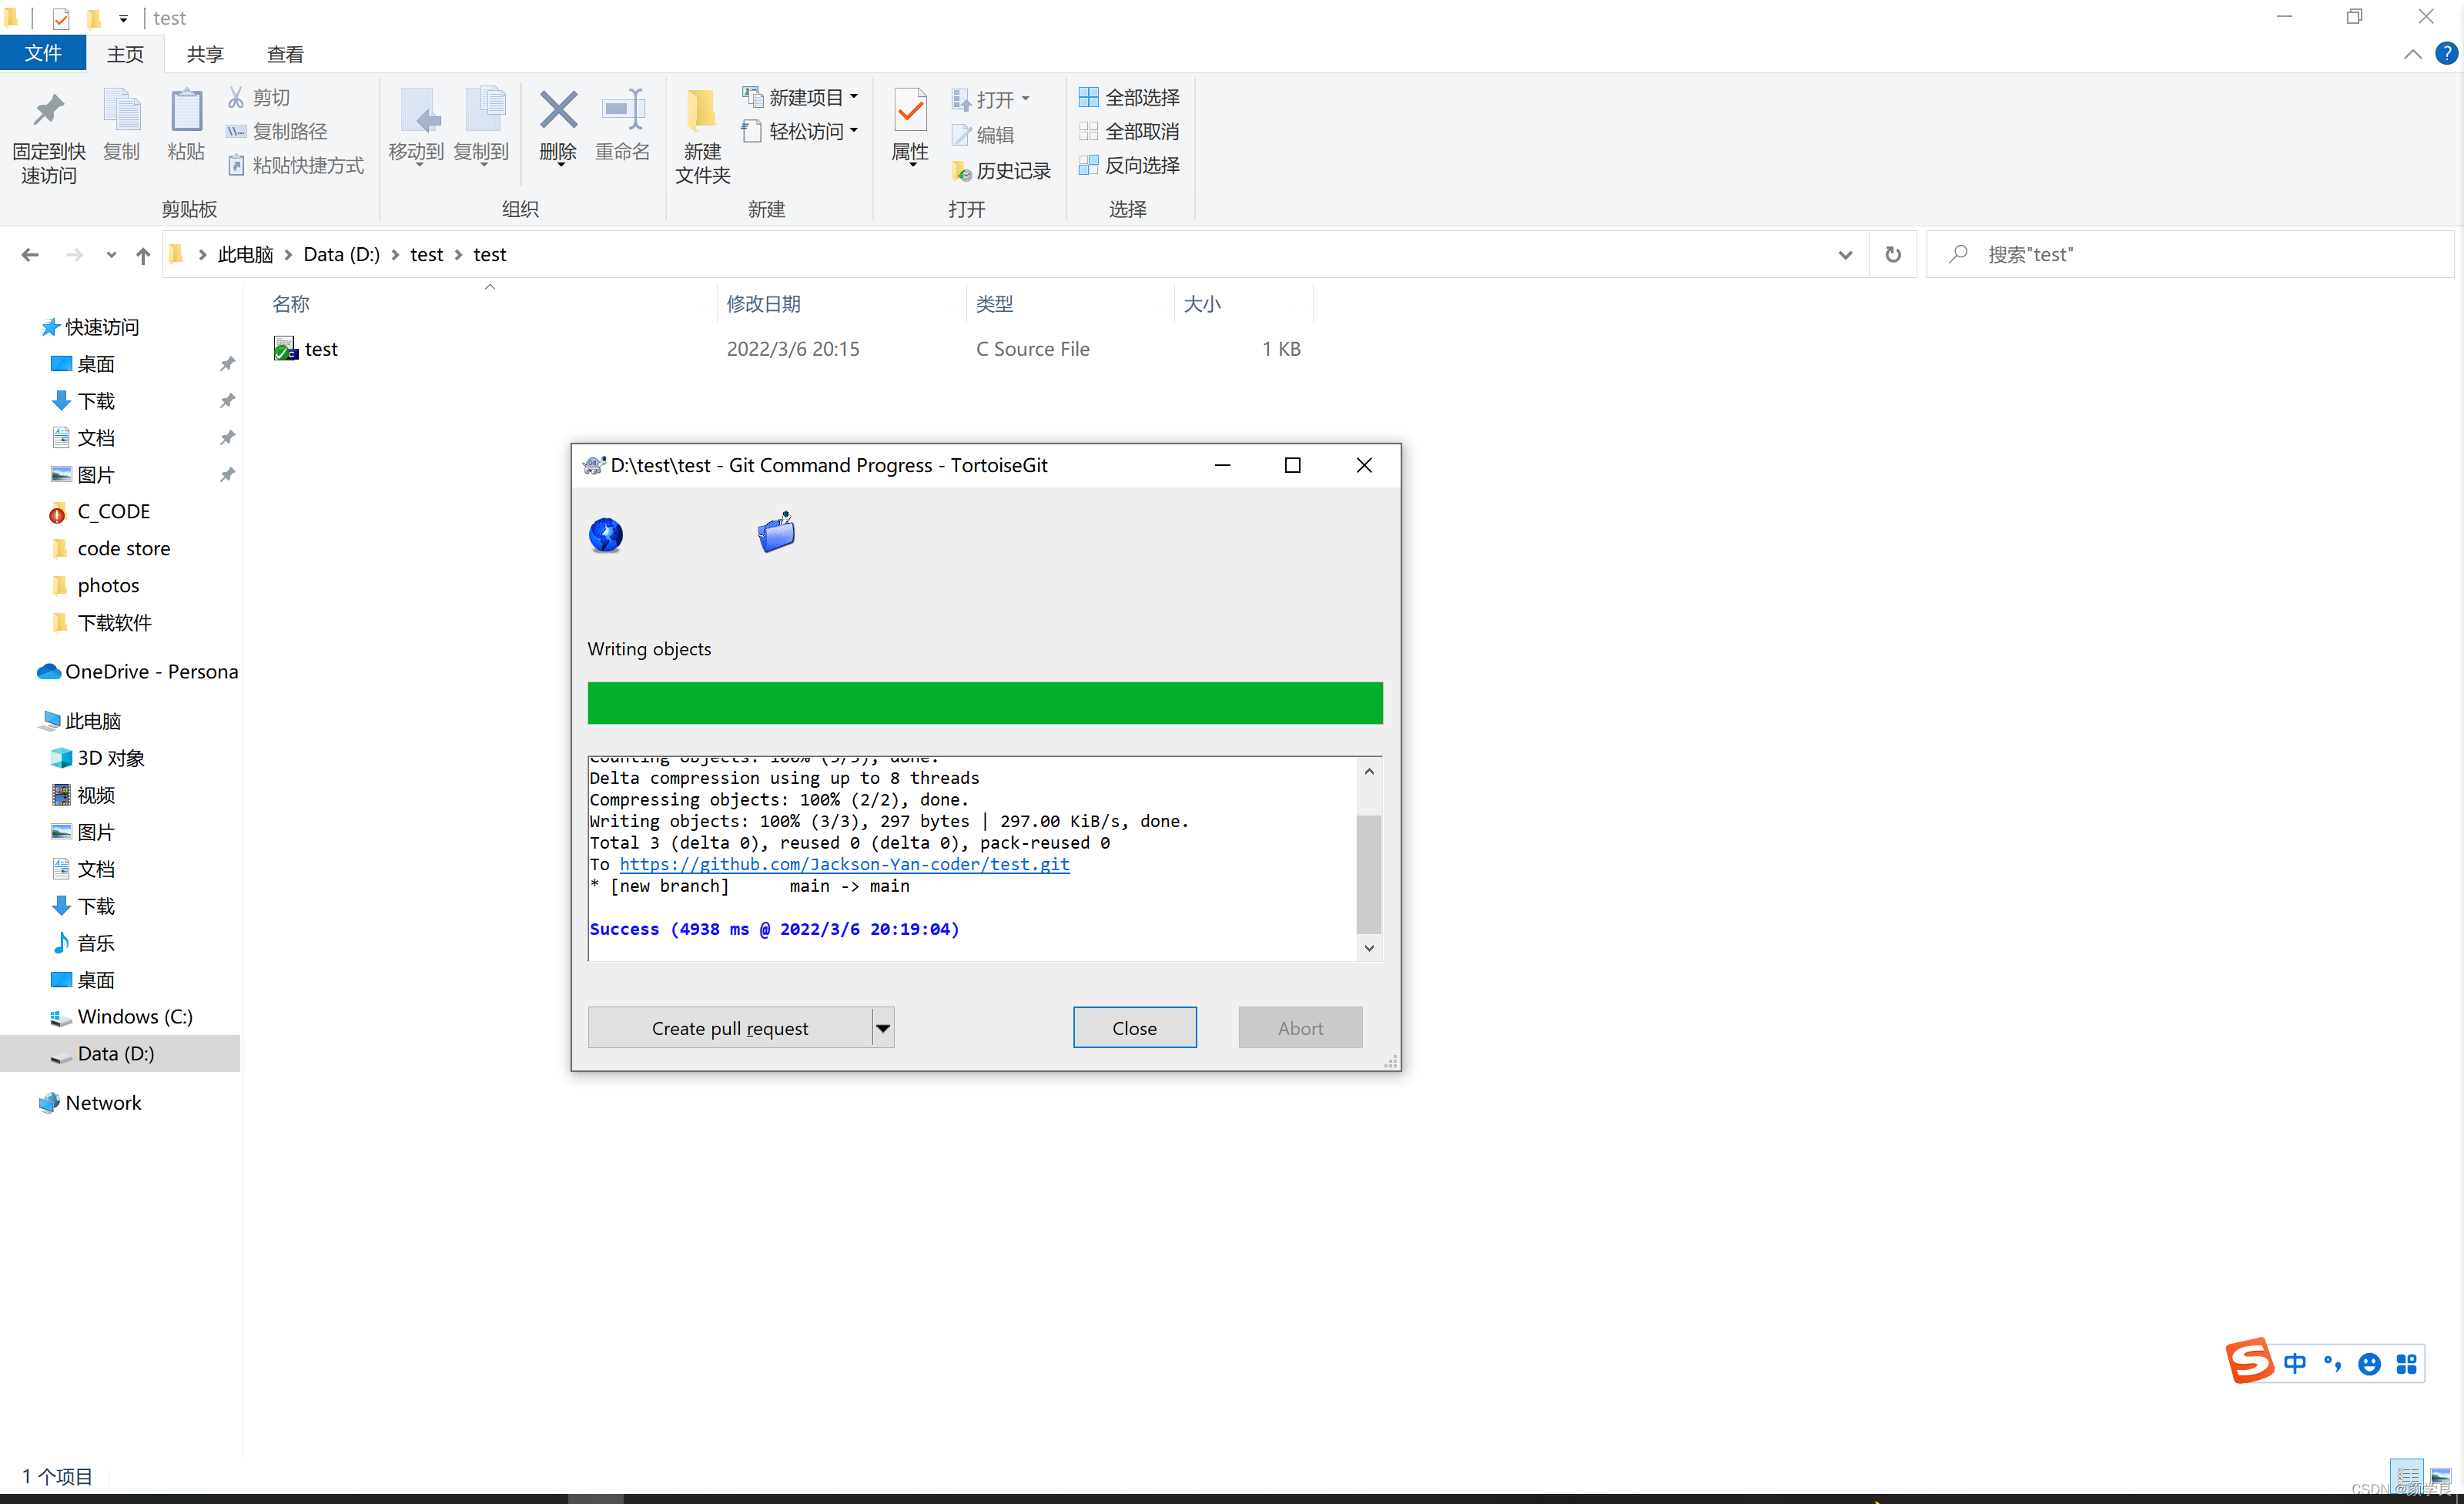Click the green Writing objects progress bar
The image size is (2464, 1504).
coord(984,703)
